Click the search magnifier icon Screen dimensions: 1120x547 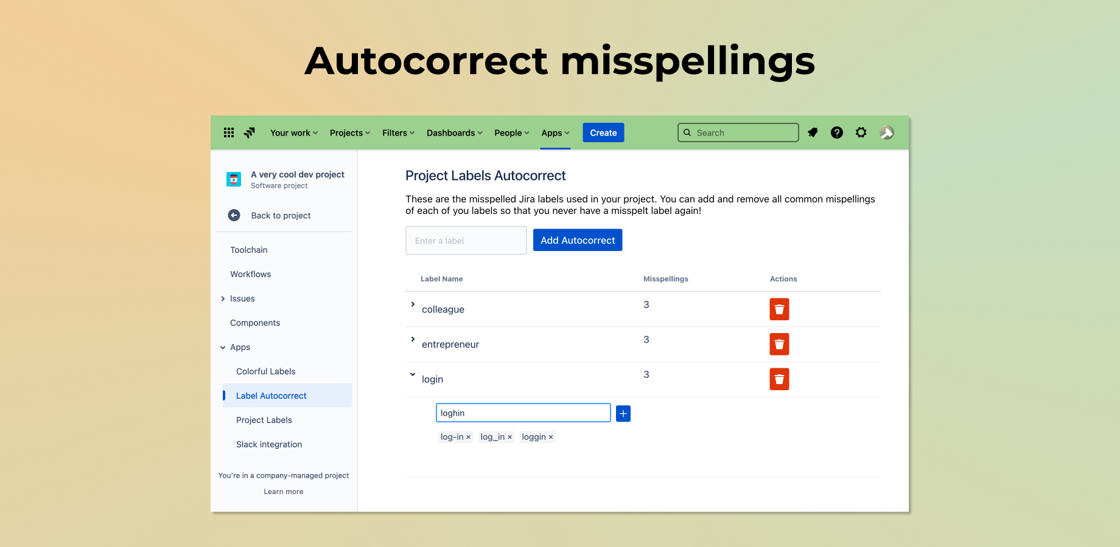[x=687, y=132]
